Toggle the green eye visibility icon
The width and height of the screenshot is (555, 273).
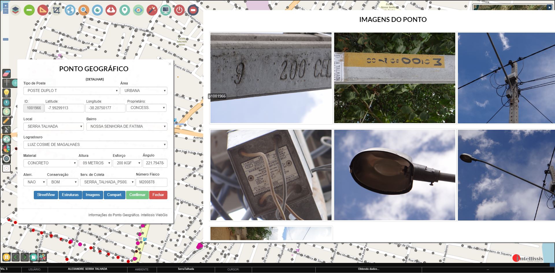pyautogui.click(x=138, y=10)
